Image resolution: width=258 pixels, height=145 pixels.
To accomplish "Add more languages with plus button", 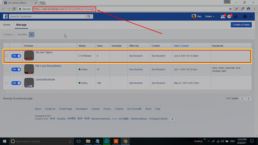I will 172,119.
